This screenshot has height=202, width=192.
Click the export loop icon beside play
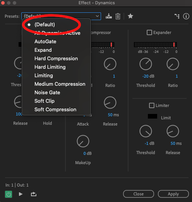click(x=34, y=194)
